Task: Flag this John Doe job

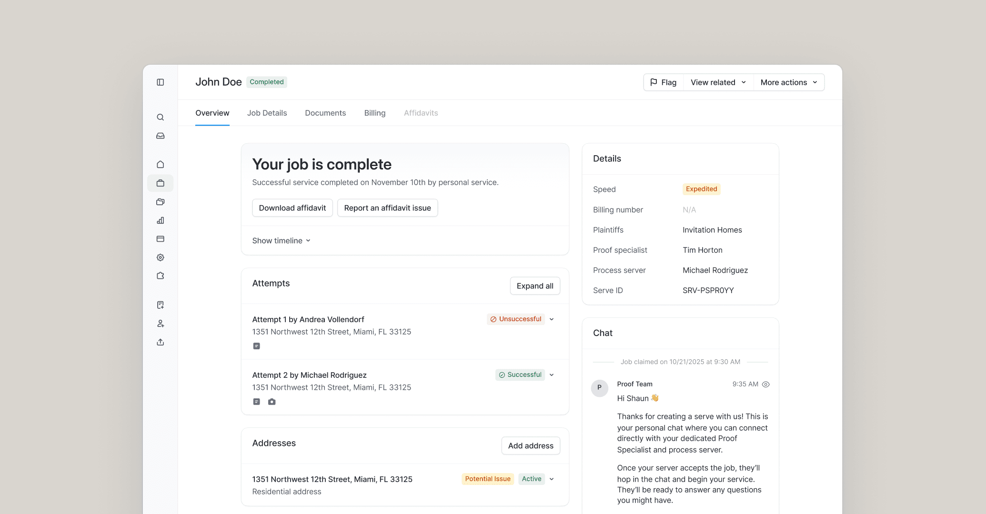Action: click(x=664, y=82)
